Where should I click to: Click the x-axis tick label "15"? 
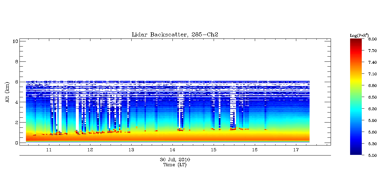pos(213,150)
